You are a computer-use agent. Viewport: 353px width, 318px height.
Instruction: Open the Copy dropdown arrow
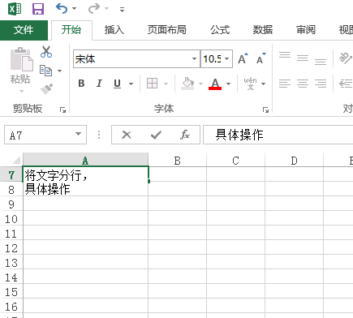[60, 71]
